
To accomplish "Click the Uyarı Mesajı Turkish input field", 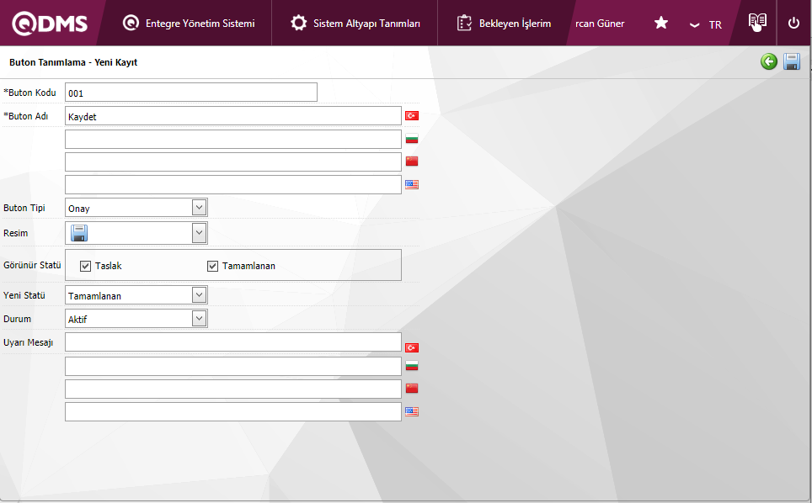I will pyautogui.click(x=233, y=342).
